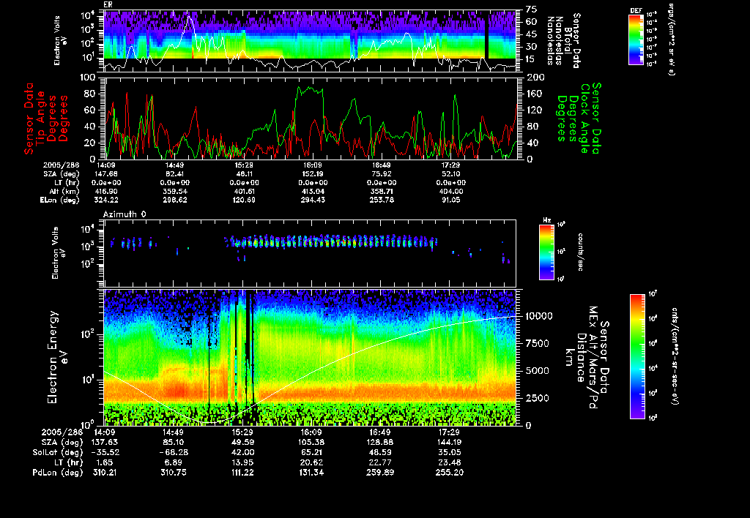Click the 'SolLat (deg)' row label

pyautogui.click(x=57, y=453)
